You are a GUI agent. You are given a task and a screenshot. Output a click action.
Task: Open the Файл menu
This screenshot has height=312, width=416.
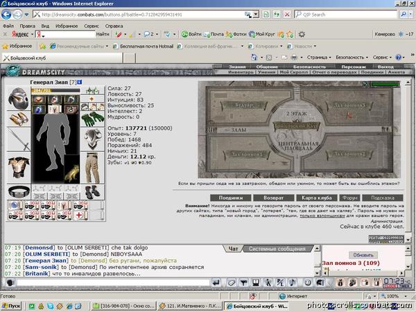point(8,26)
